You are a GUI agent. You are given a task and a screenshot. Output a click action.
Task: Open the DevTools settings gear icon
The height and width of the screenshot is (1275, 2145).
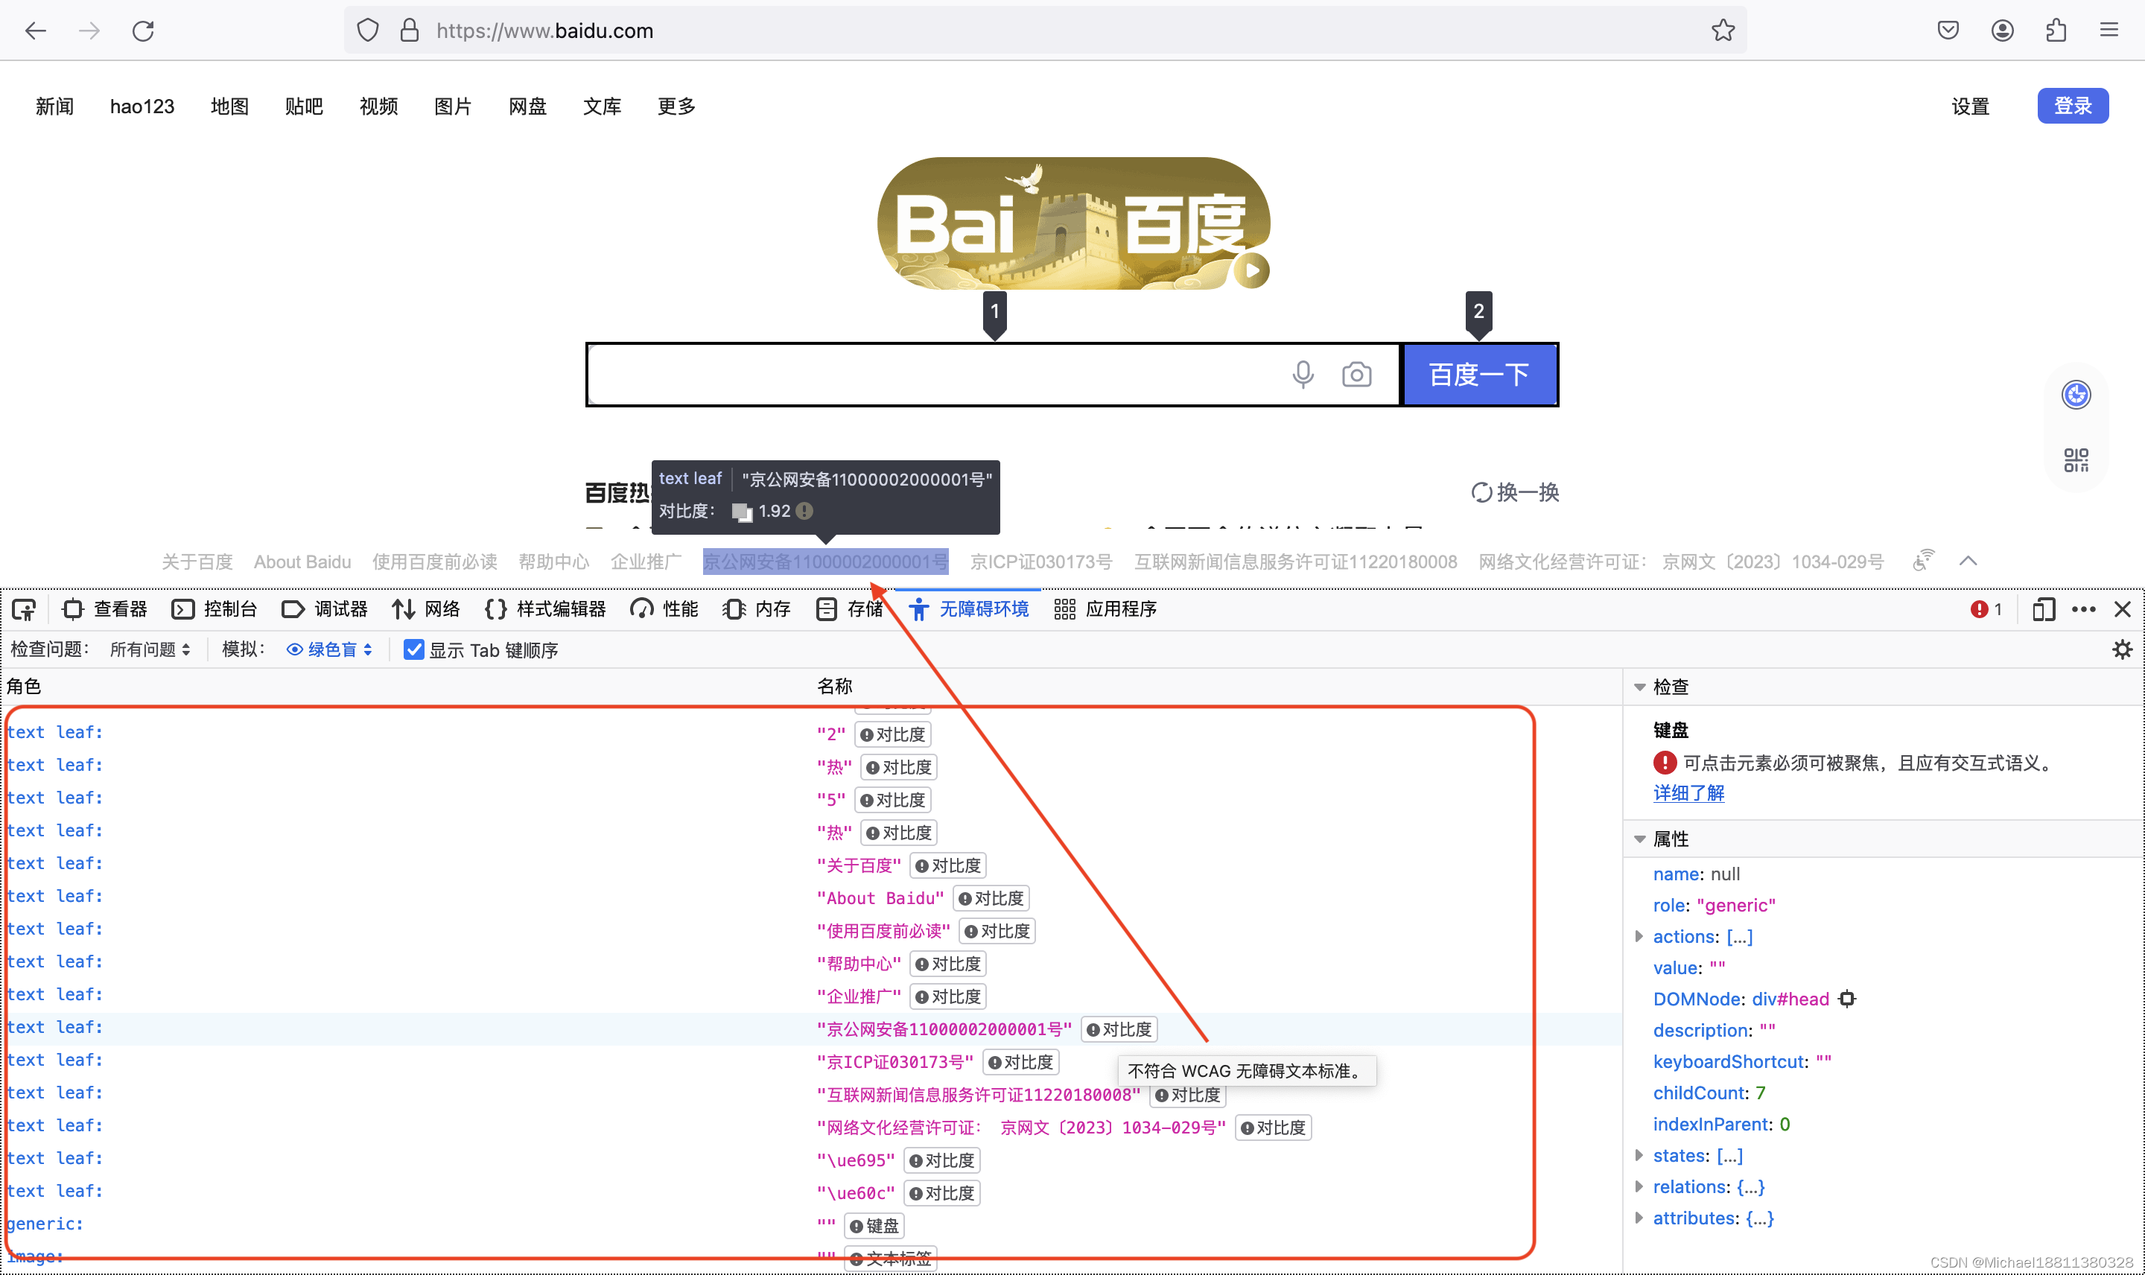(2122, 649)
